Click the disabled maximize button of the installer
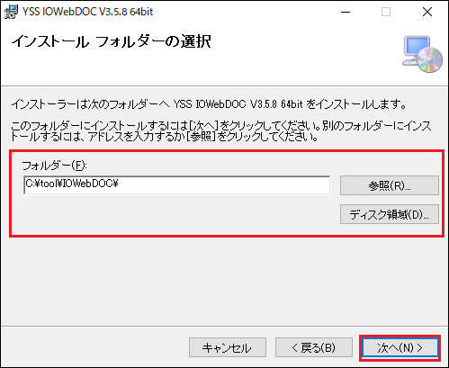The height and width of the screenshot is (368, 449). point(386,12)
